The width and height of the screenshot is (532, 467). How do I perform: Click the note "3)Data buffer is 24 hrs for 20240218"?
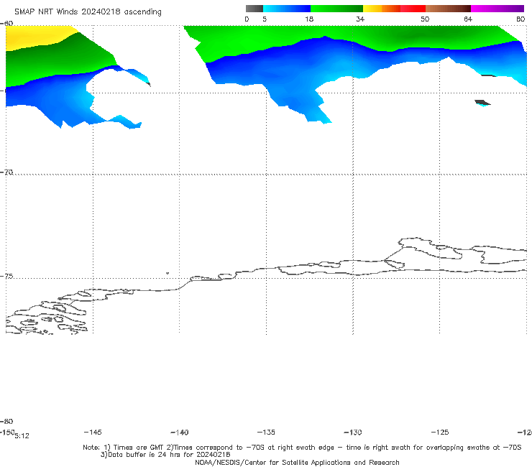click(165, 455)
